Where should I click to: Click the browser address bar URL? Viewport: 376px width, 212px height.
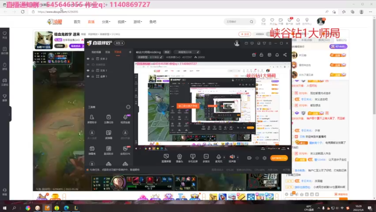click(x=58, y=11)
